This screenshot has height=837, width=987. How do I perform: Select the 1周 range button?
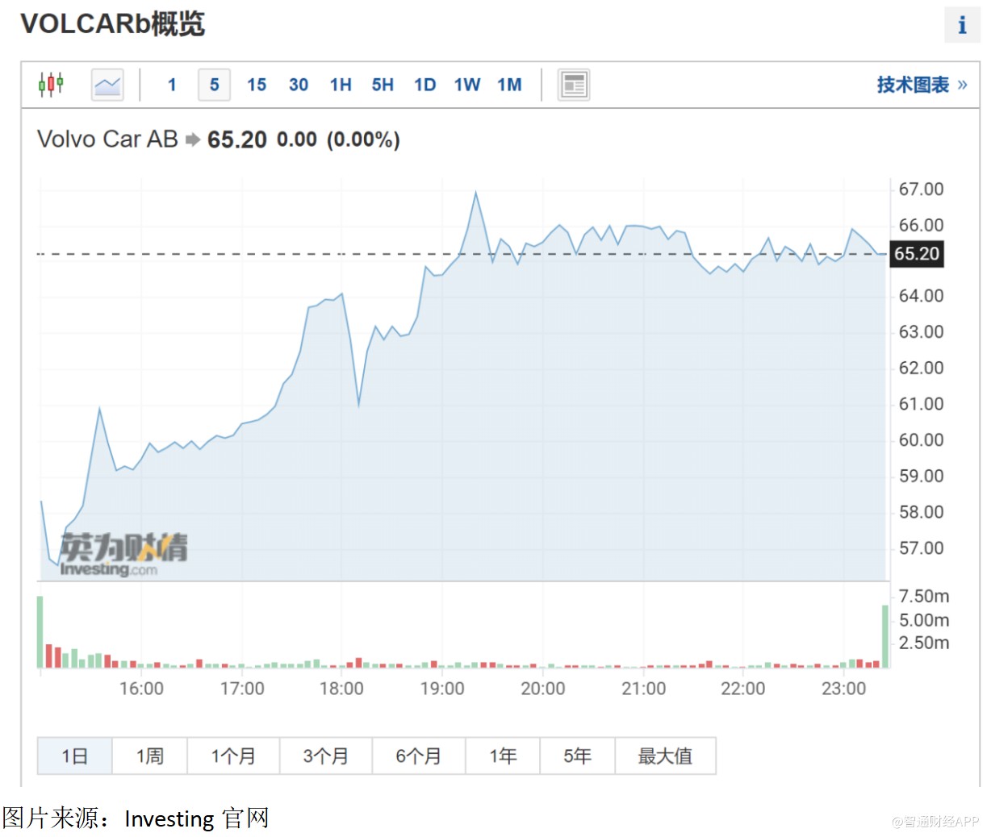tap(150, 756)
